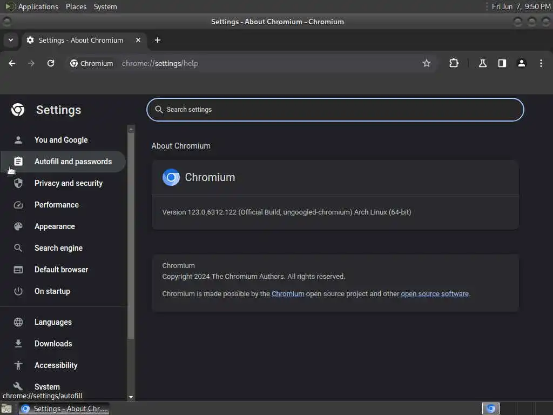Open the profile avatar menu
The image size is (553, 415).
pos(522,63)
